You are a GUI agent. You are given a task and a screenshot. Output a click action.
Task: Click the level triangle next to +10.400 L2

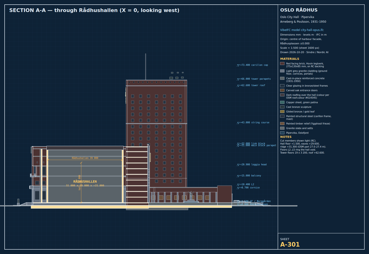pos(238,185)
